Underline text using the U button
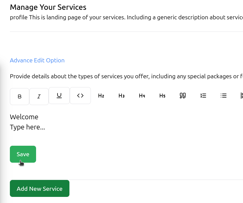 coord(59,96)
